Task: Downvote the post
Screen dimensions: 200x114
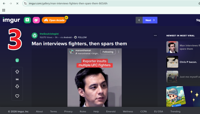Action: click(x=17, y=86)
